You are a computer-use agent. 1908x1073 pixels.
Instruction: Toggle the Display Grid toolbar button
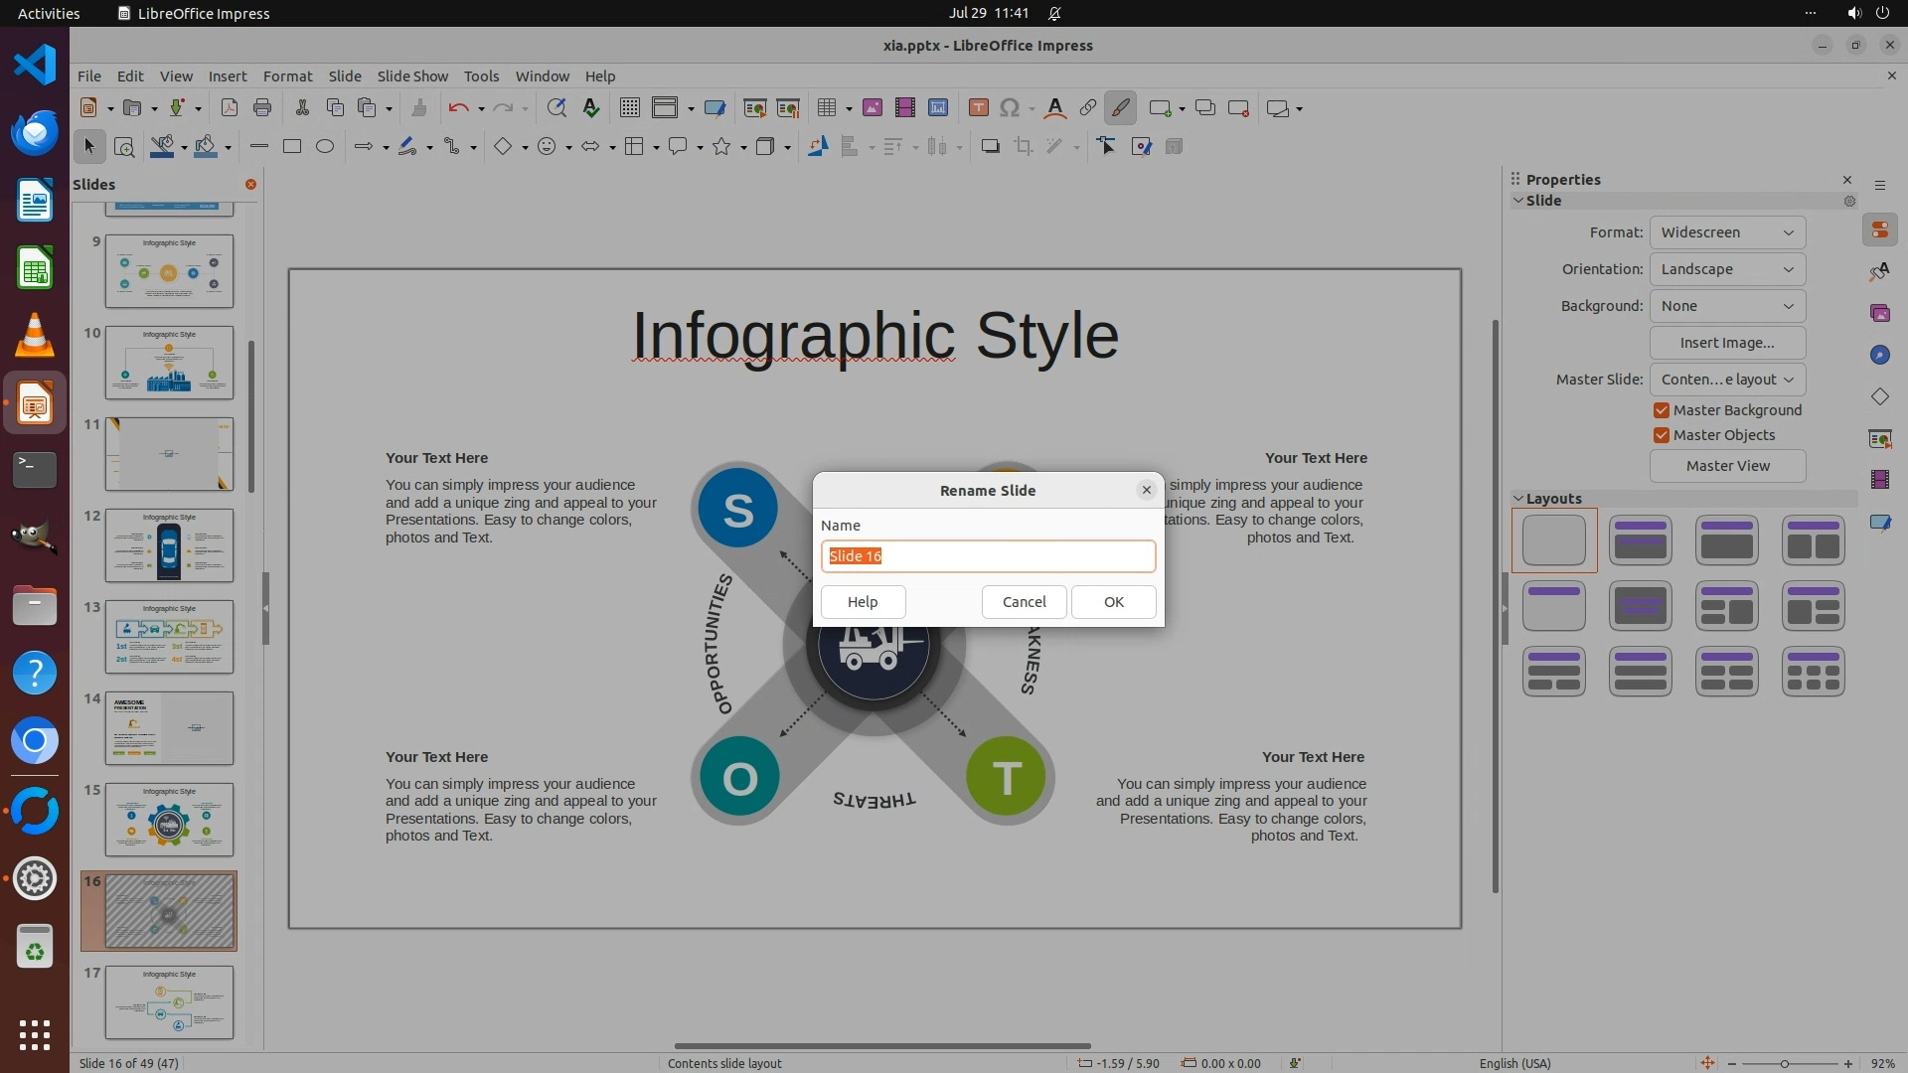(630, 108)
